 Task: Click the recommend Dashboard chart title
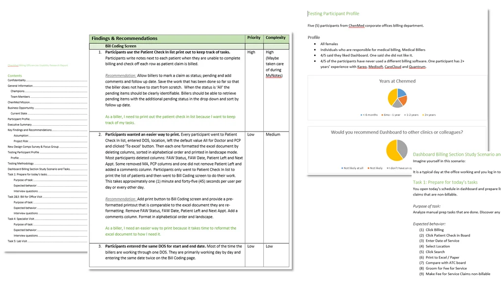tap(397, 132)
